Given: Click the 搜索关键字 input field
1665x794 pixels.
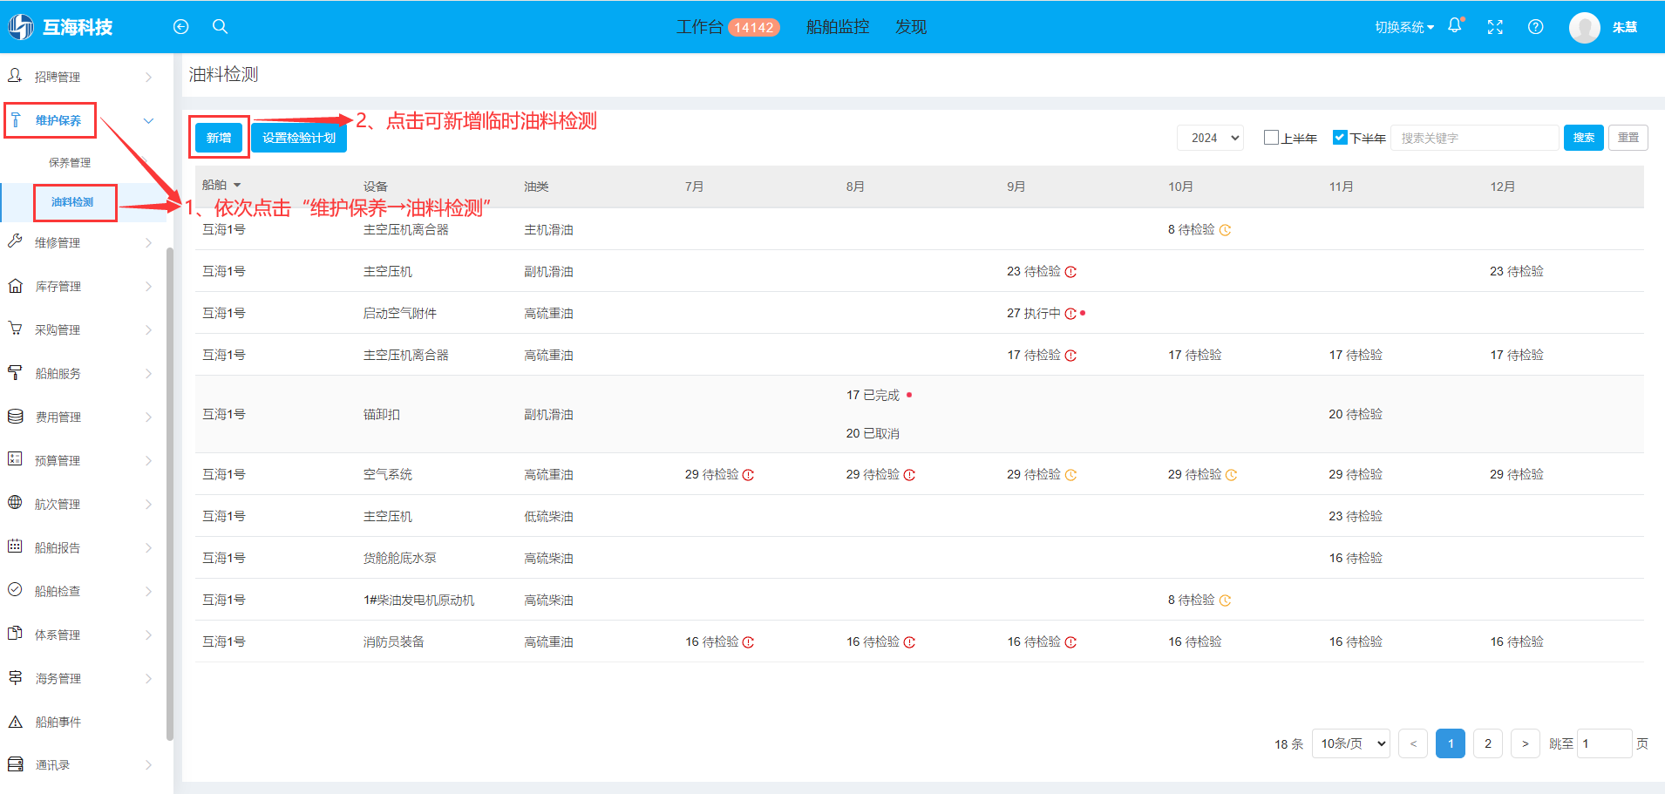Looking at the screenshot, I should point(1475,138).
